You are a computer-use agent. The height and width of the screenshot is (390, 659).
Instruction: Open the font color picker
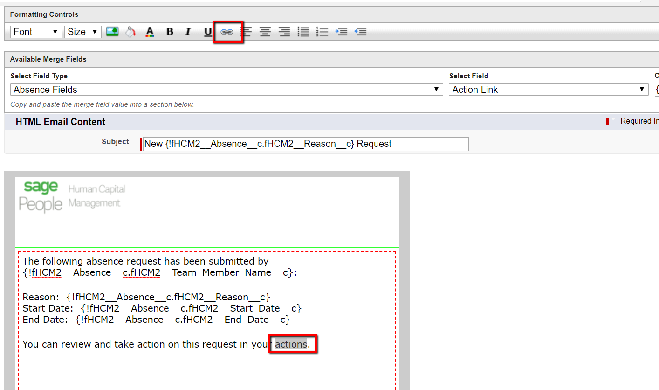point(150,32)
